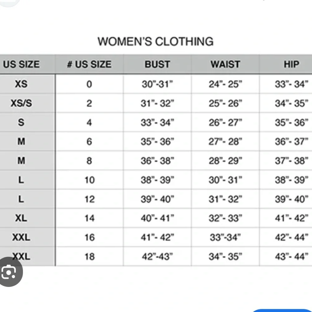Click the bust measurement 30"-31" cell

point(157,84)
